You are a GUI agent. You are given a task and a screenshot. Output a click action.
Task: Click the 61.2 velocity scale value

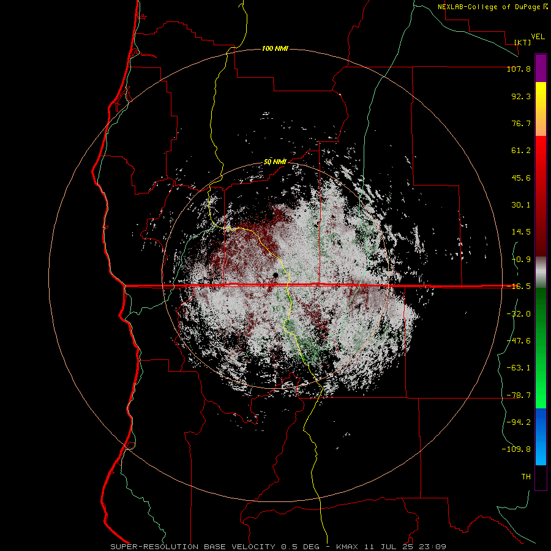coord(521,151)
